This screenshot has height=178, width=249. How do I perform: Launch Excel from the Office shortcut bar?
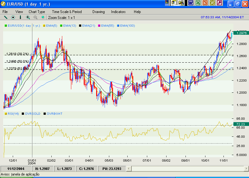coord(198,3)
